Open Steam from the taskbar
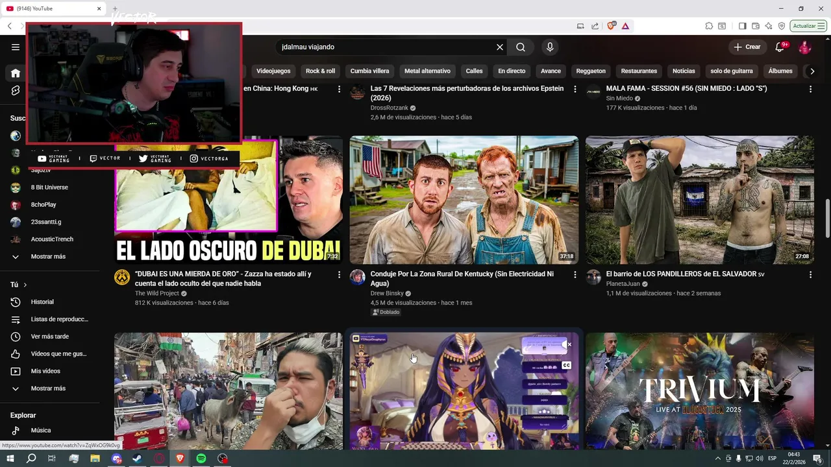 tap(138, 459)
